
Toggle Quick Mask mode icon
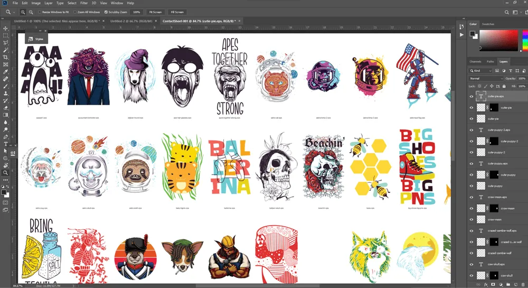[5, 202]
